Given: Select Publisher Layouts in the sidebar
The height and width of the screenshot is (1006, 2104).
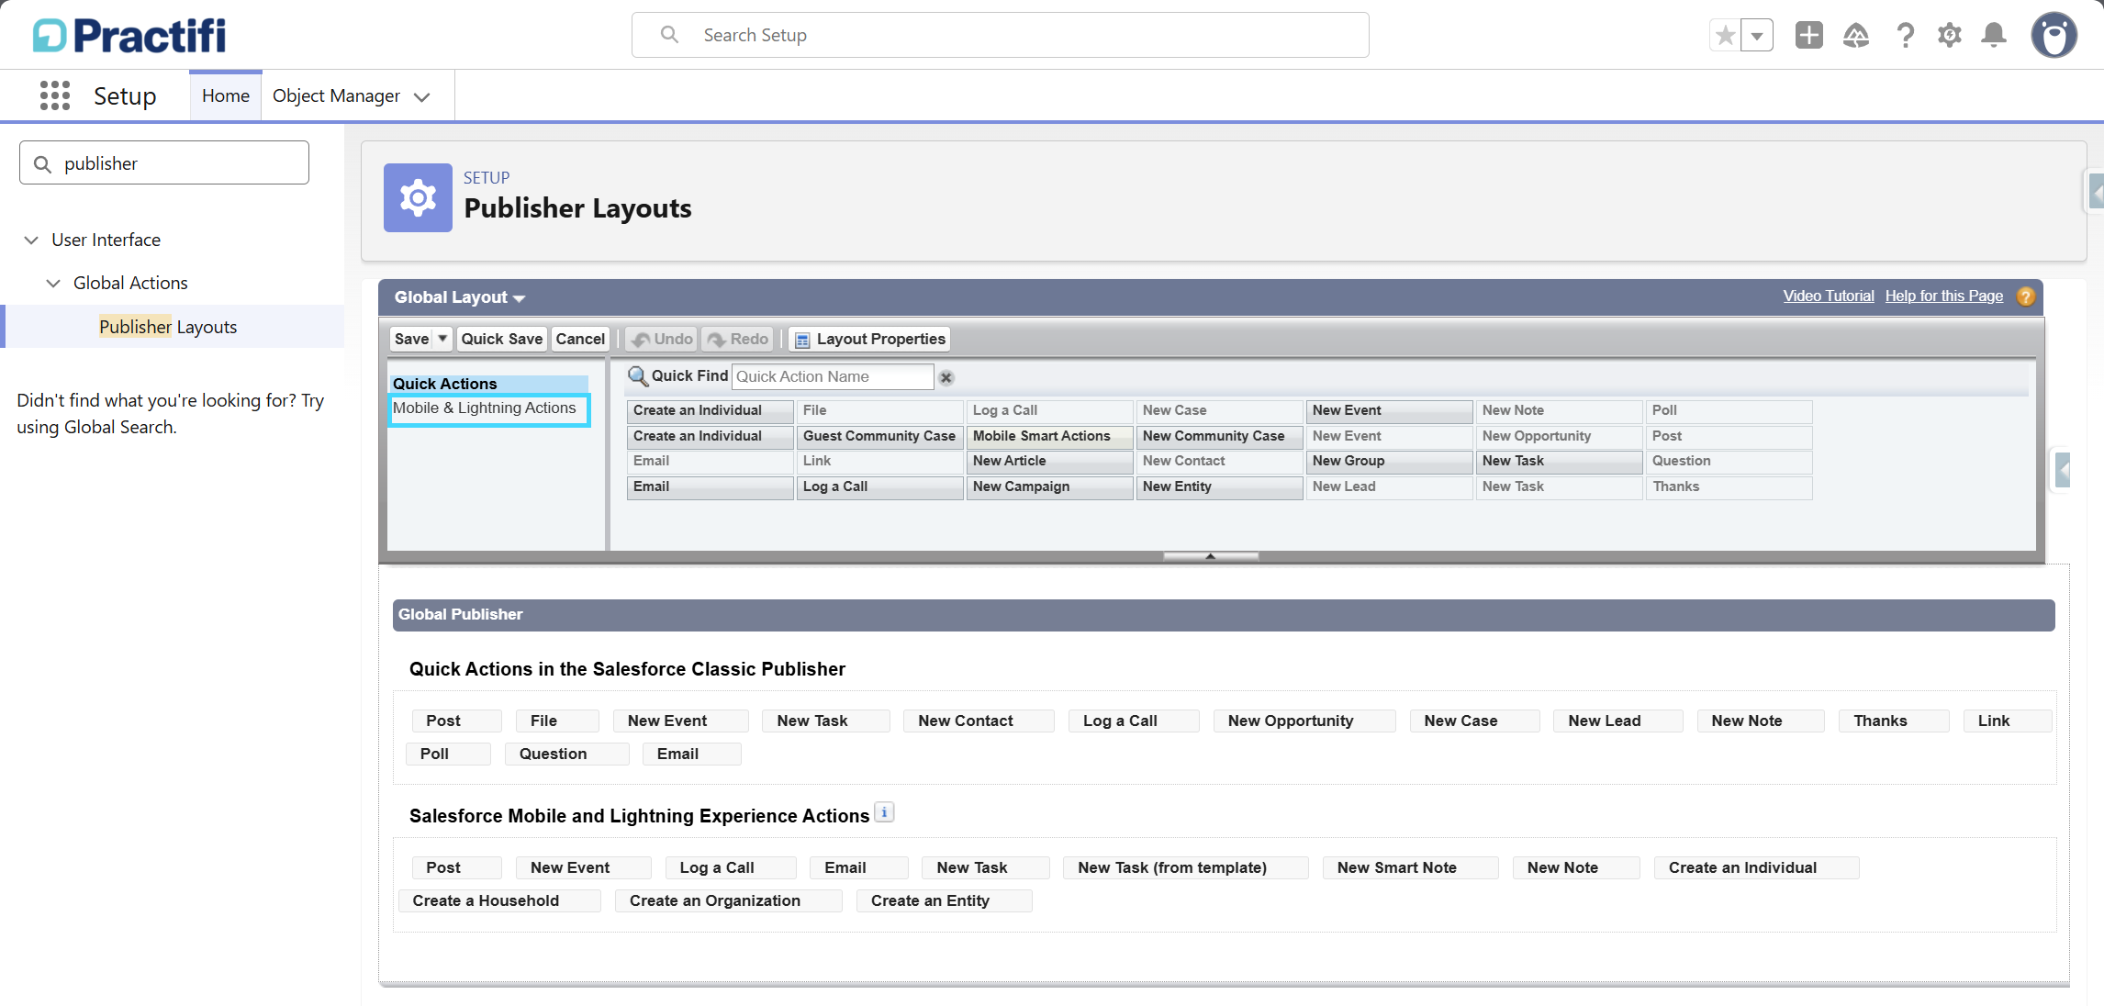Looking at the screenshot, I should coord(168,327).
